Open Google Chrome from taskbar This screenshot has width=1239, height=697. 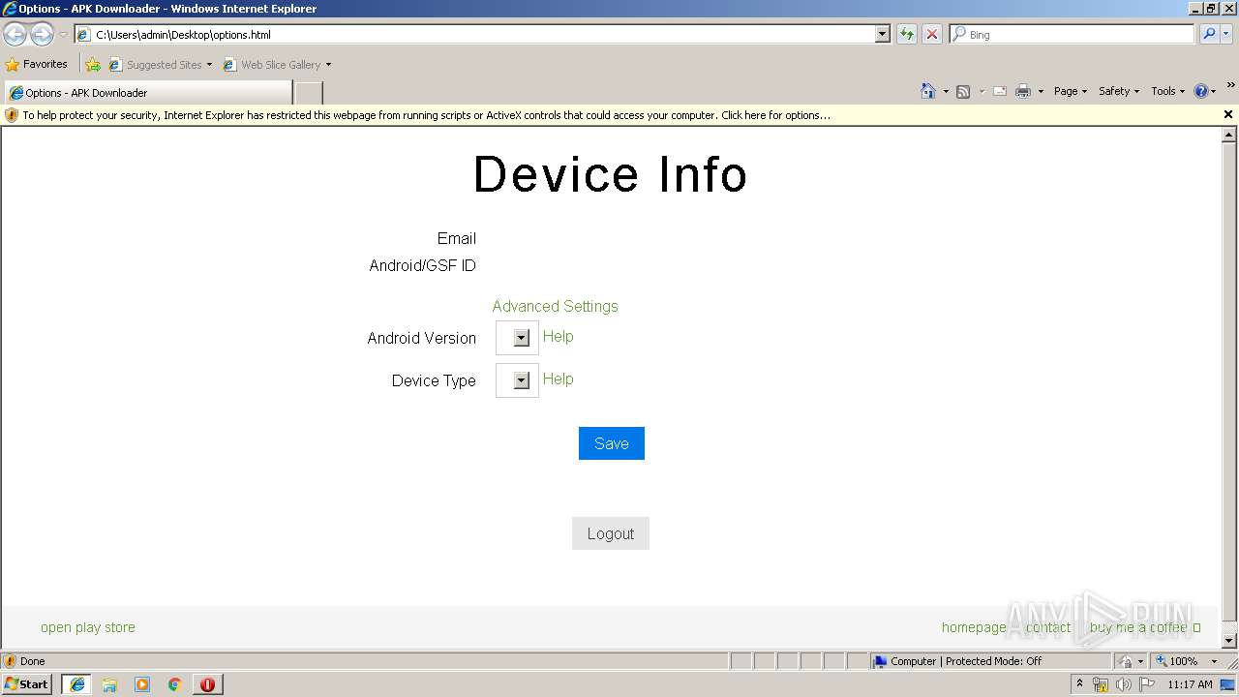click(175, 684)
